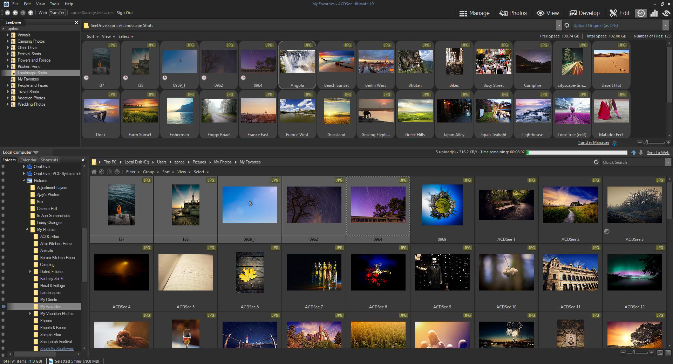
Task: Open the Filter dropdown in local toolbar
Action: 132,172
